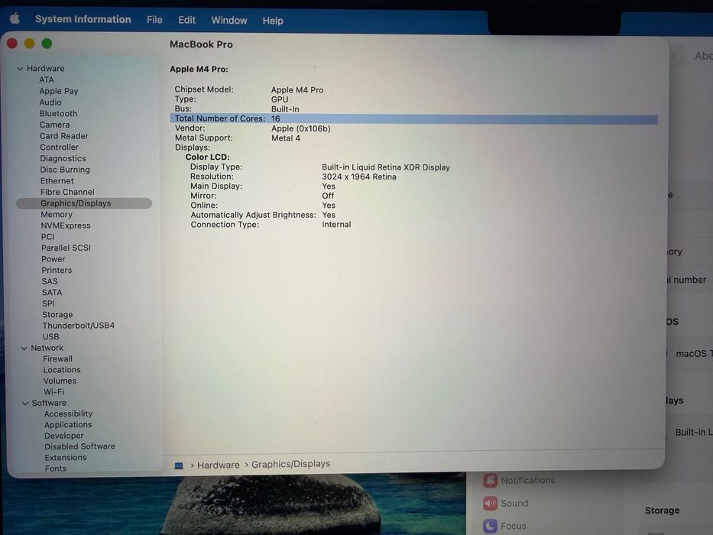Screen dimensions: 713x535
Task: Select Locations under Network
Action: (62, 370)
